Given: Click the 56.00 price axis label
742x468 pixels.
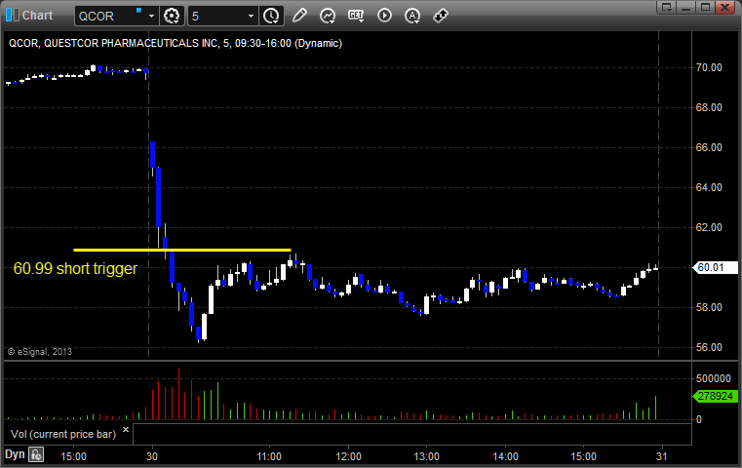Looking at the screenshot, I should [709, 347].
